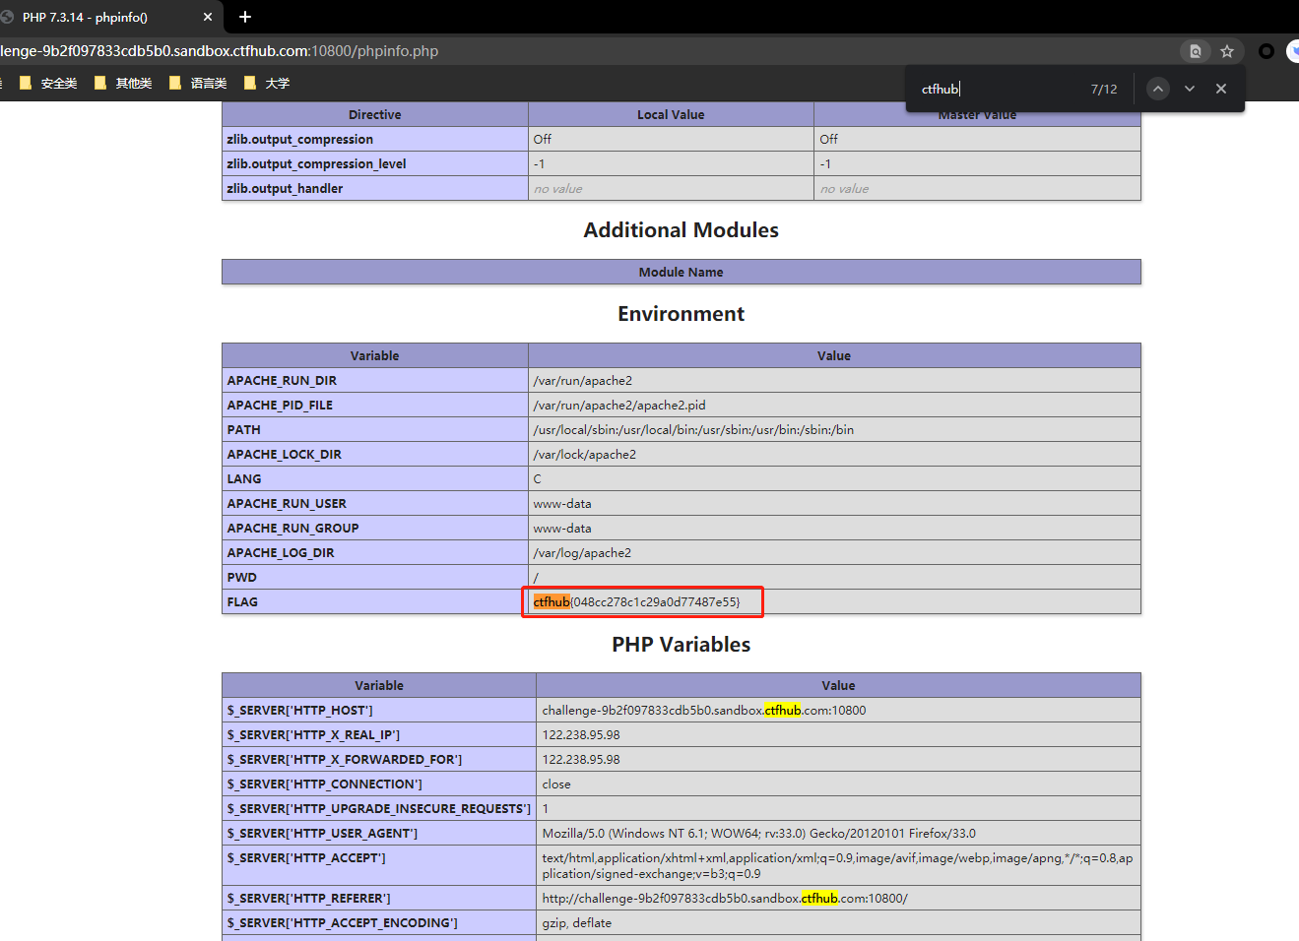1299x941 pixels.
Task: Click the LANG variable cell
Action: 374,478
